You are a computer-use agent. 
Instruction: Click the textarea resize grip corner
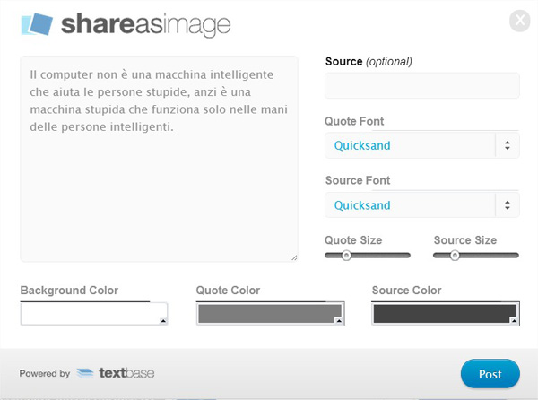[294, 257]
